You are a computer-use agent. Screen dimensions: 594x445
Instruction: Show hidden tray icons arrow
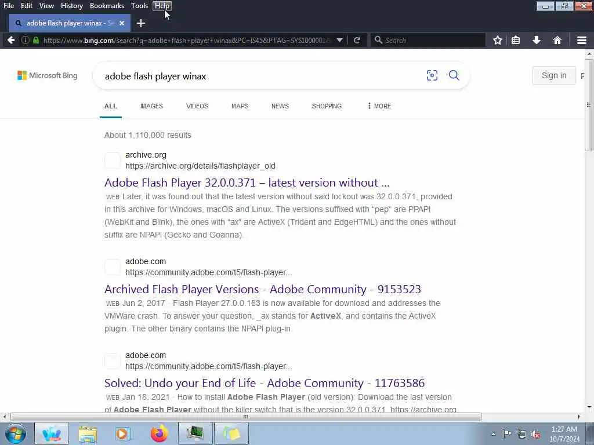[x=493, y=435]
